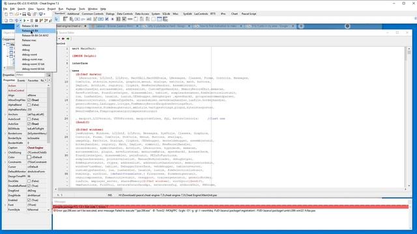Viewport: 417px width, 234px height.
Task: Pick the TMainMenu component icon
Action: (x=65, y=19)
